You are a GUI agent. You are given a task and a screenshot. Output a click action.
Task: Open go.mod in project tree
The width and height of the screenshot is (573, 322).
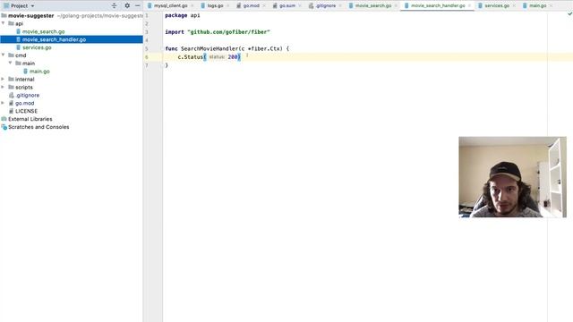point(24,104)
